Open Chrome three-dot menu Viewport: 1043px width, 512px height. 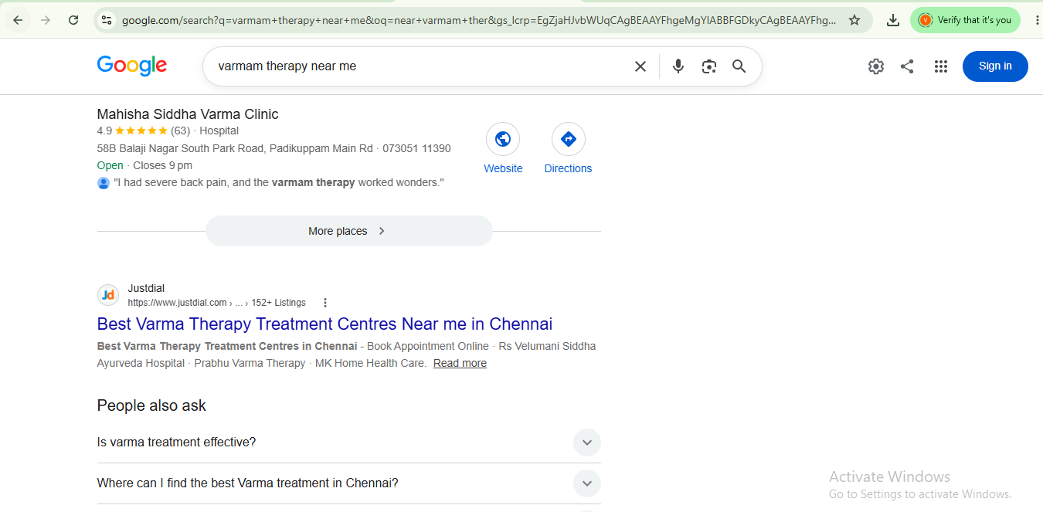pyautogui.click(x=1037, y=20)
